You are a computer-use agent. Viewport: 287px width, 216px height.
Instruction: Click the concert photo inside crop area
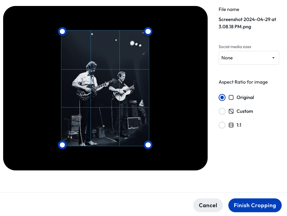[105, 88]
